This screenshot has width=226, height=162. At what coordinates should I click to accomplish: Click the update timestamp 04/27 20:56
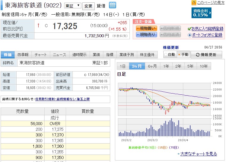tap(213, 47)
